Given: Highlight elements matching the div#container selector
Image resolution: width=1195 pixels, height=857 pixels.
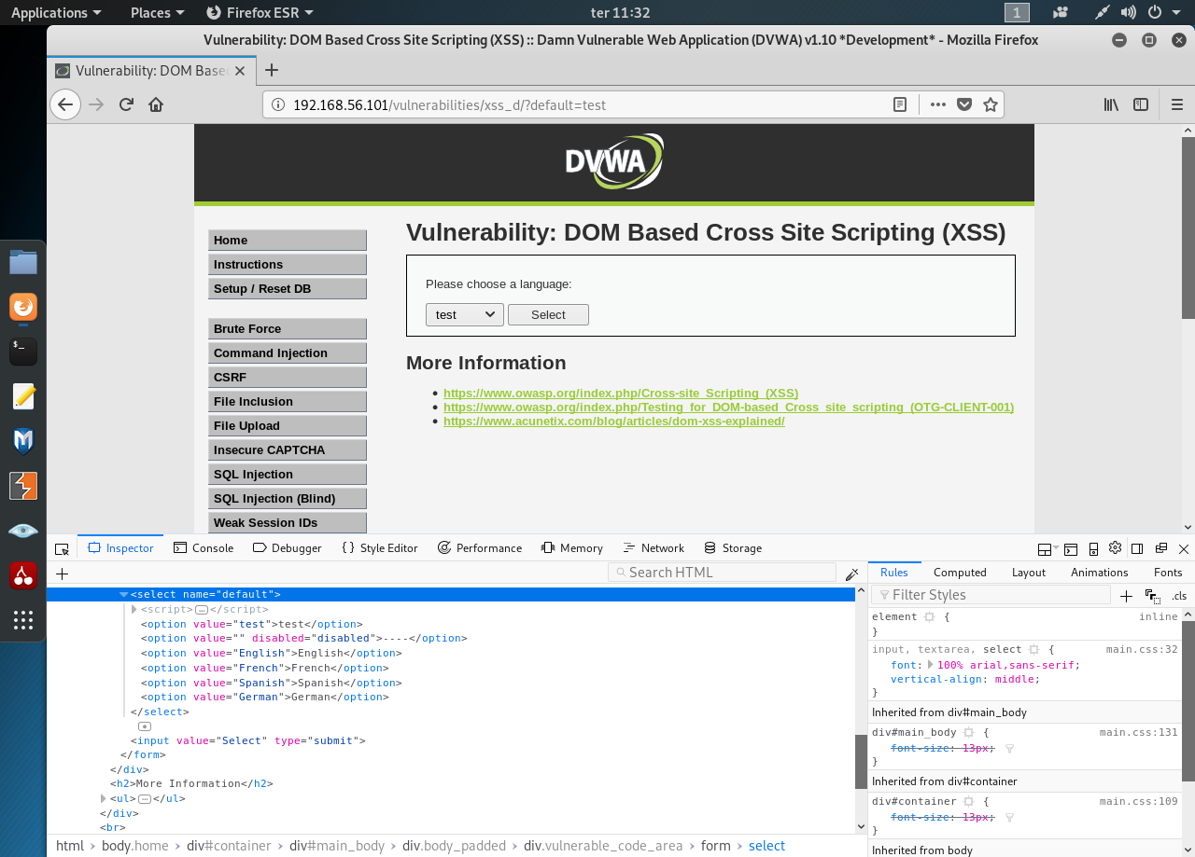Looking at the screenshot, I should [968, 802].
